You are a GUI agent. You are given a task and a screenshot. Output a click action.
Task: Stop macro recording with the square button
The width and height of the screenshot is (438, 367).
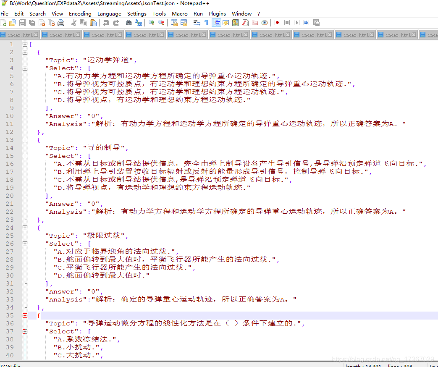[x=286, y=23]
